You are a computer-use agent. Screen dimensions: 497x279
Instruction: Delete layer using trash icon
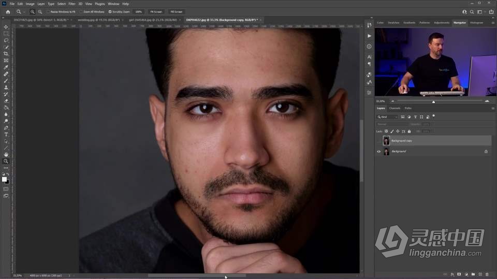click(487, 274)
